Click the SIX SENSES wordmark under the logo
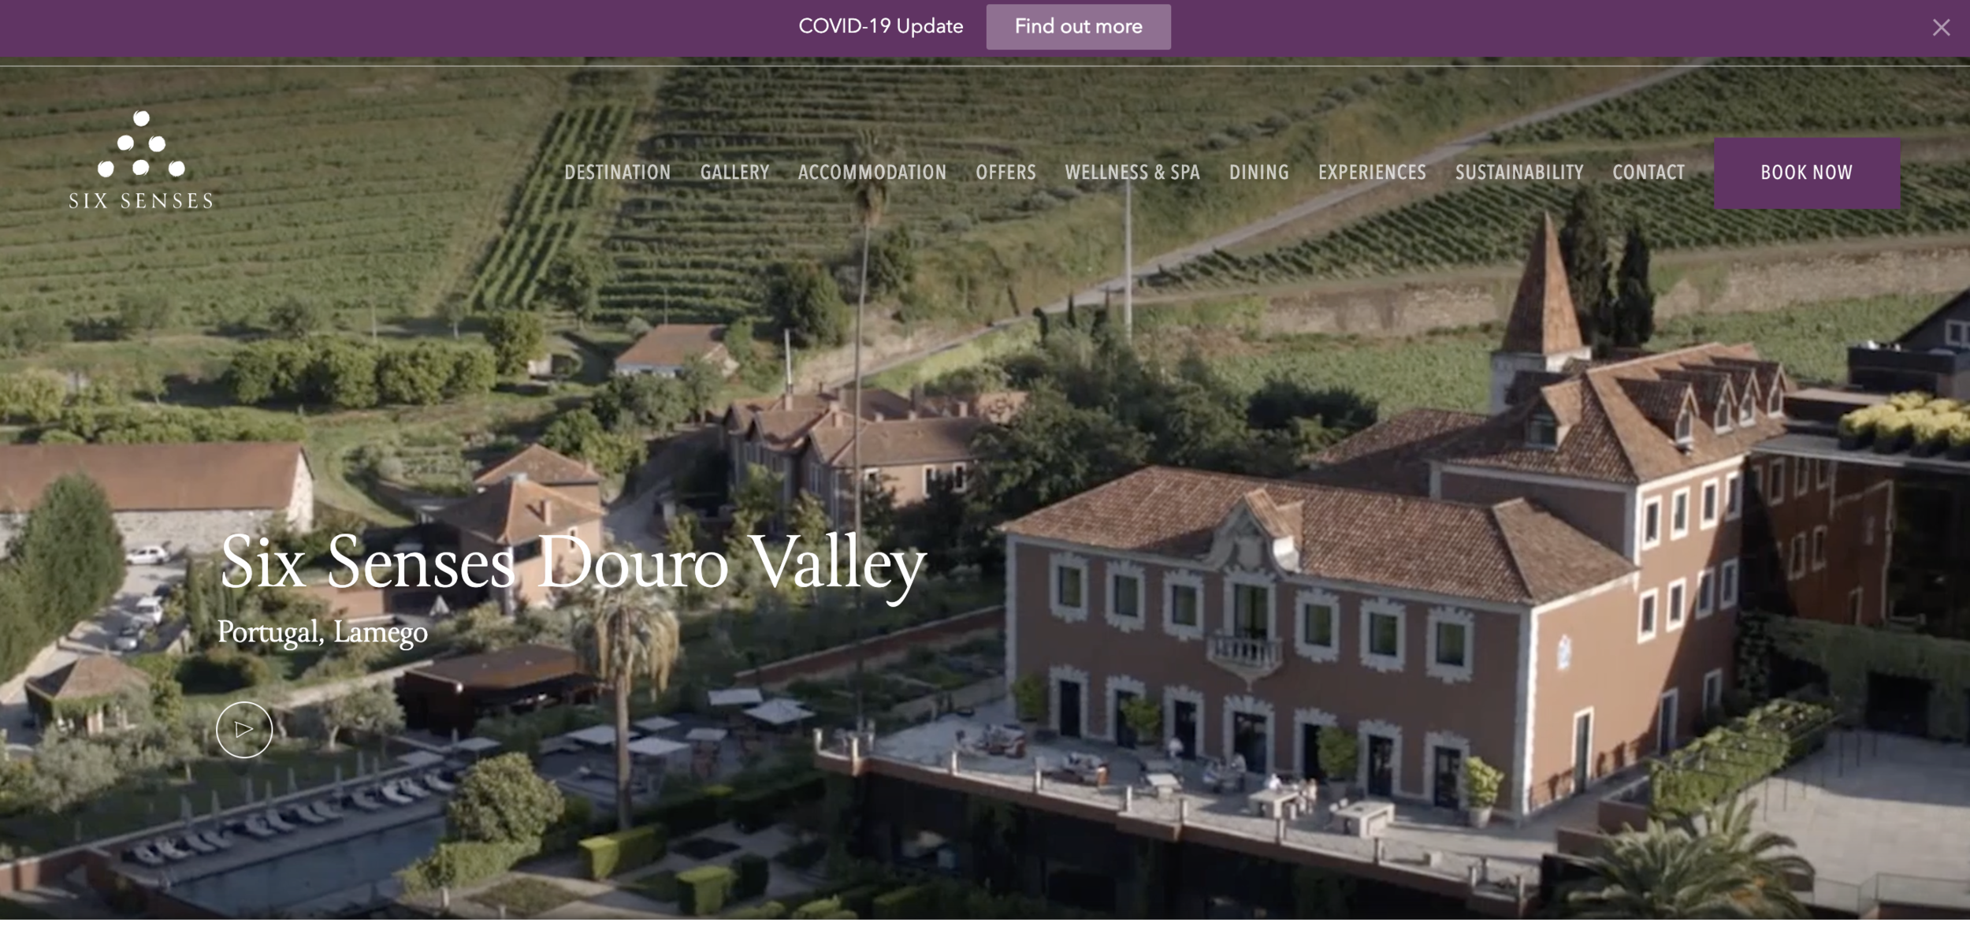Screen dimensions: 1970x941 pos(140,201)
